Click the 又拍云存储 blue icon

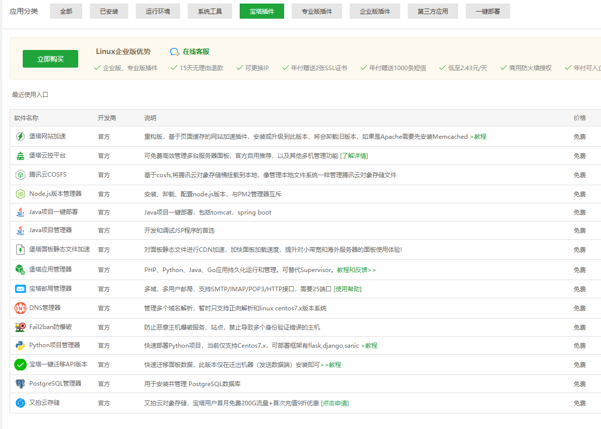pos(20,403)
